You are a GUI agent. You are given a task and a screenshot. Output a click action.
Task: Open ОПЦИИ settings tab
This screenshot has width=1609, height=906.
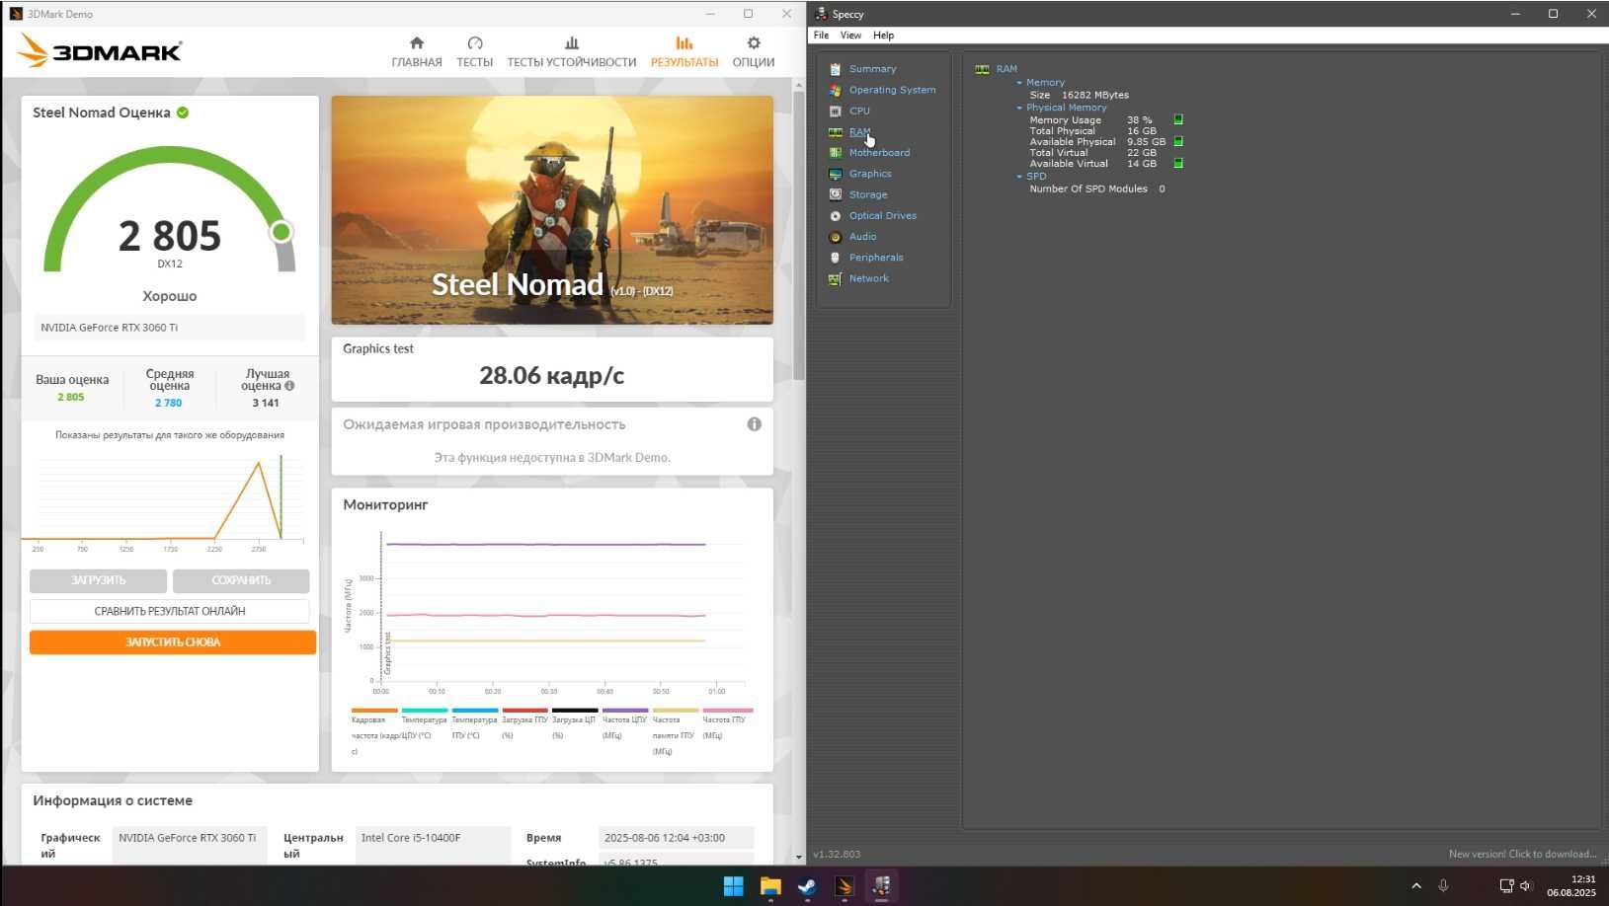pos(753,51)
